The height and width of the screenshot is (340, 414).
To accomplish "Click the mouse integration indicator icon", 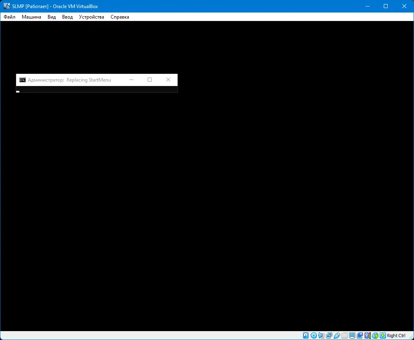I will [x=375, y=335].
